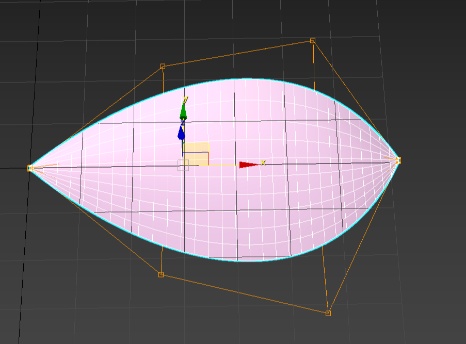Screen dimensions: 466x344
Task: Pick the control point at the right tip
Action: [x=398, y=160]
